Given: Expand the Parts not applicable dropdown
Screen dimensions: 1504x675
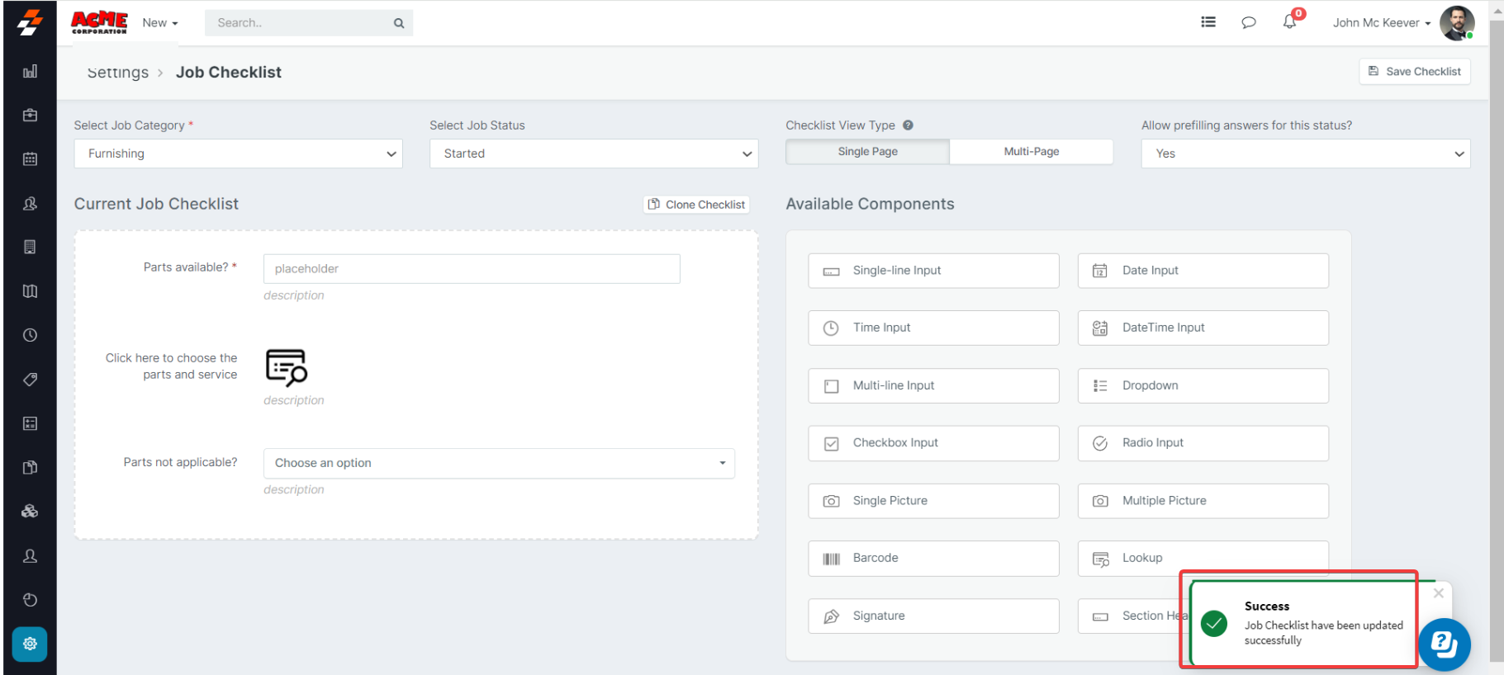Looking at the screenshot, I should click(x=499, y=463).
